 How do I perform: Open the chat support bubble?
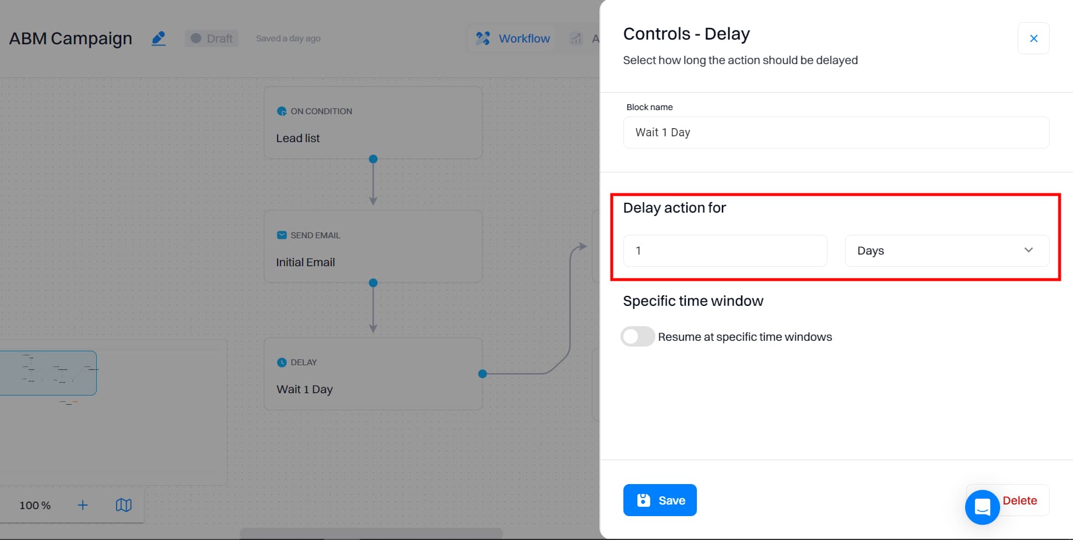coord(982,507)
